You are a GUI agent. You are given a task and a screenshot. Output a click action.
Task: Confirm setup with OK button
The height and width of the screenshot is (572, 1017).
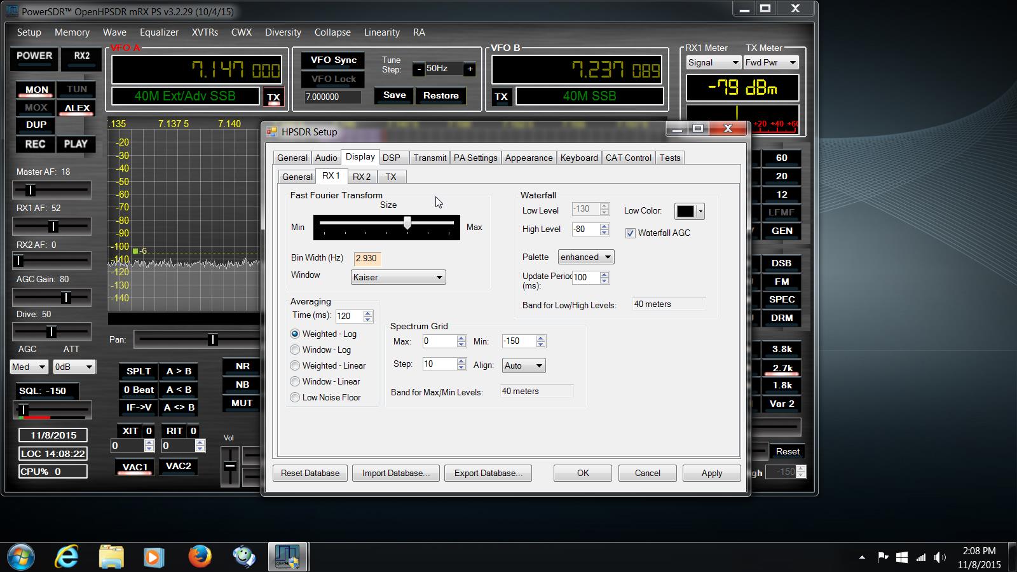coord(583,473)
